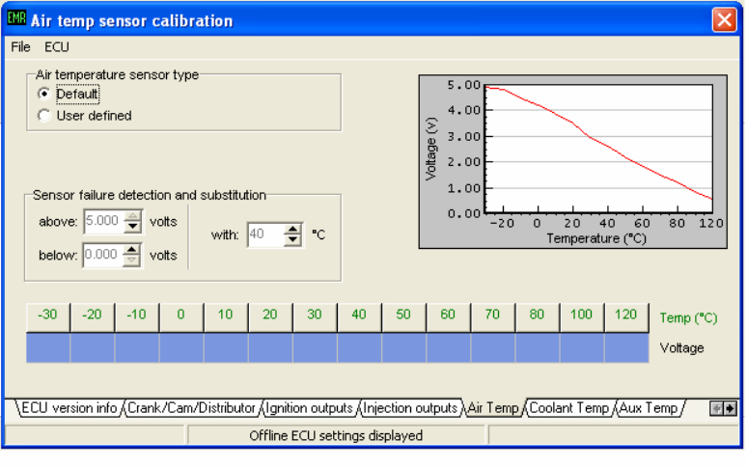This screenshot has width=747, height=467.
Task: Increase the substitution temperature value
Action: pos(292,229)
